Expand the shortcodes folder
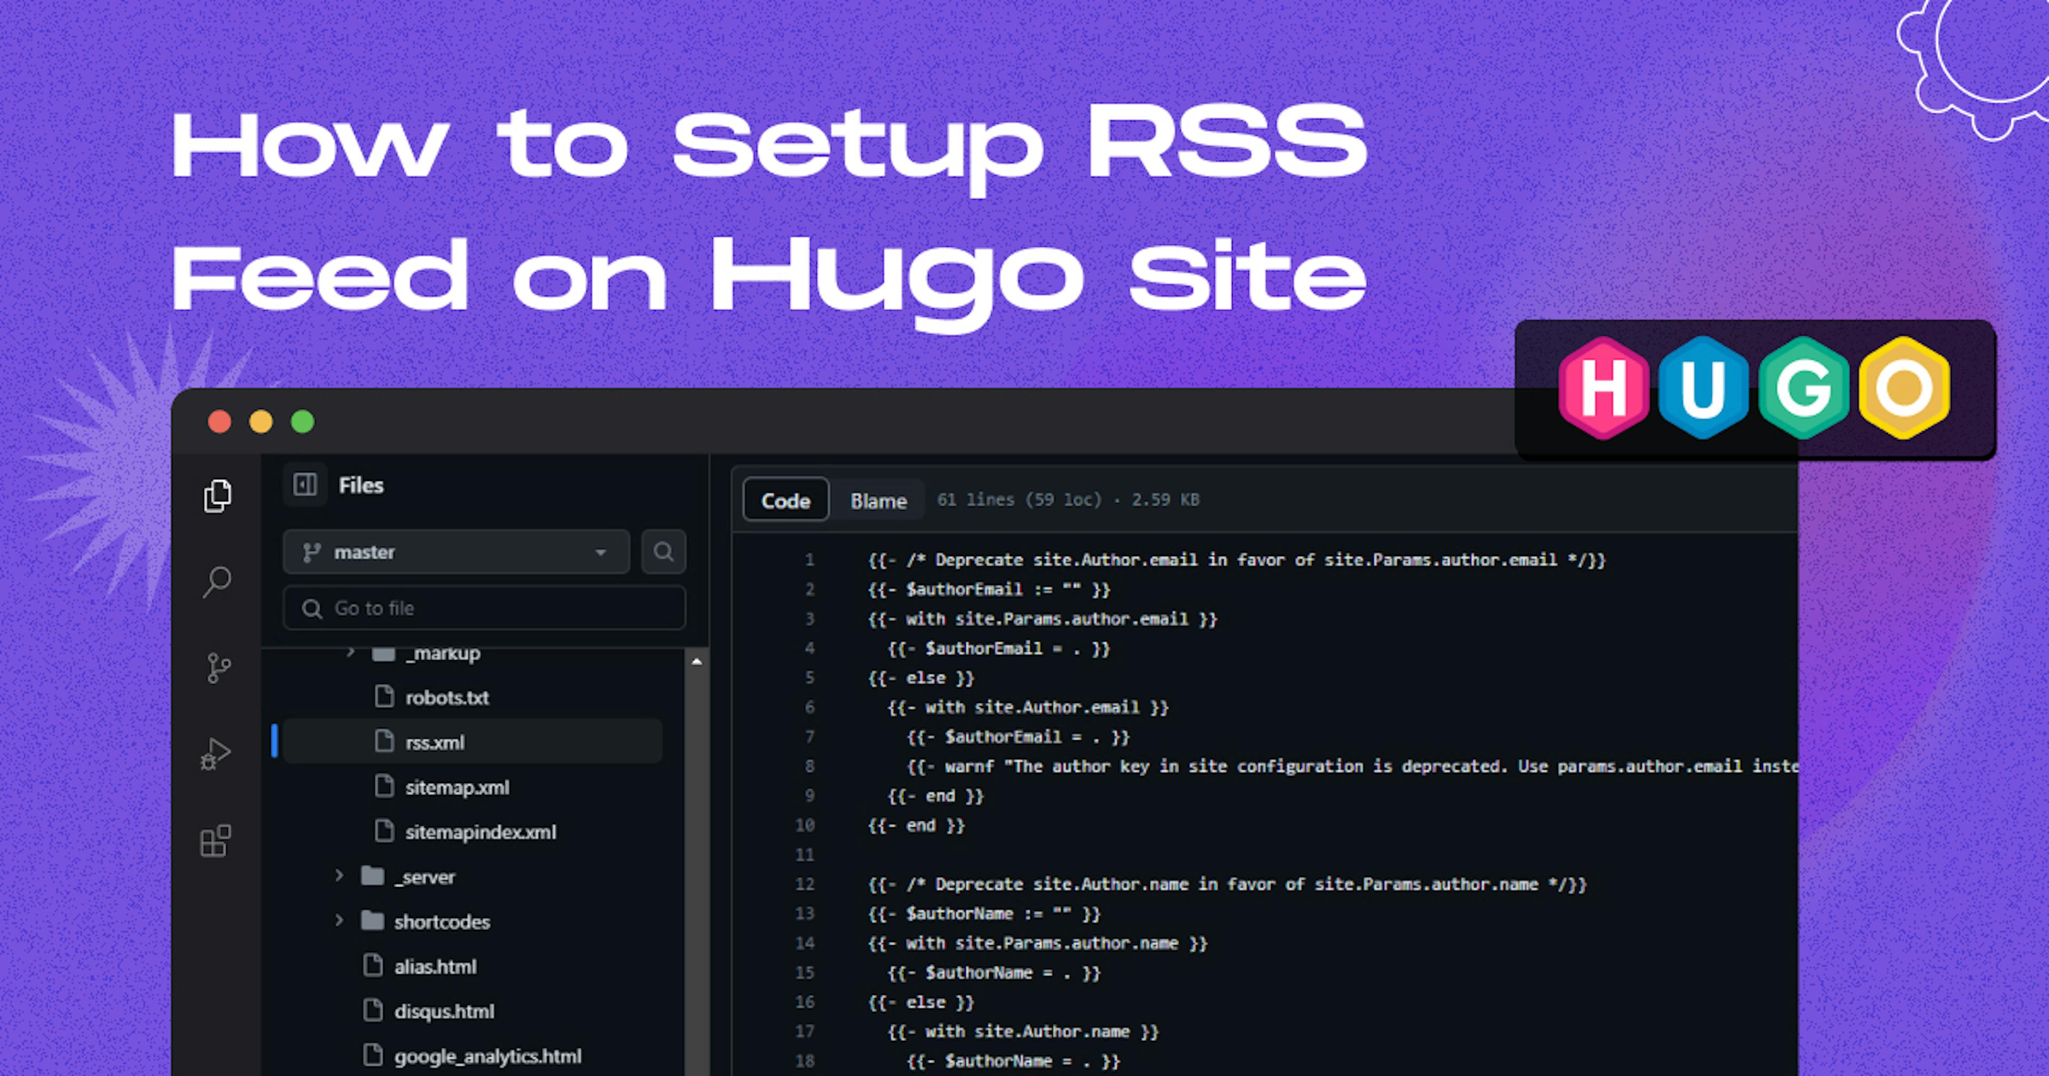Image resolution: width=2049 pixels, height=1076 pixels. [x=340, y=921]
